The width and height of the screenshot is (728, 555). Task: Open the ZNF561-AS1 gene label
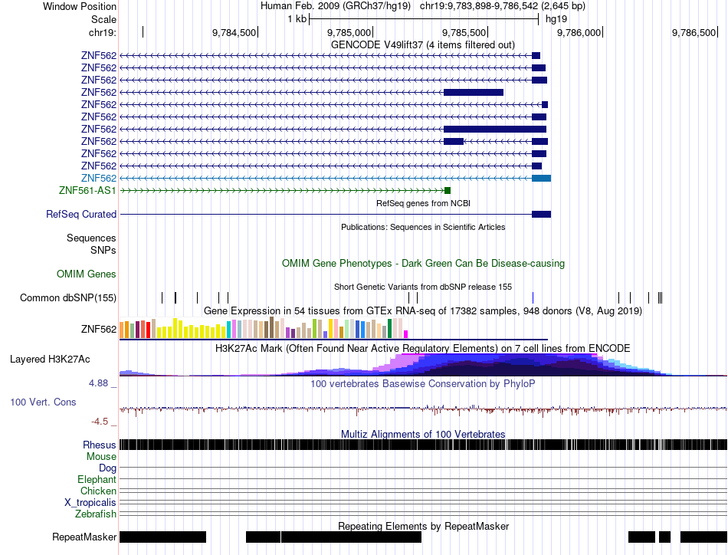pos(87,190)
